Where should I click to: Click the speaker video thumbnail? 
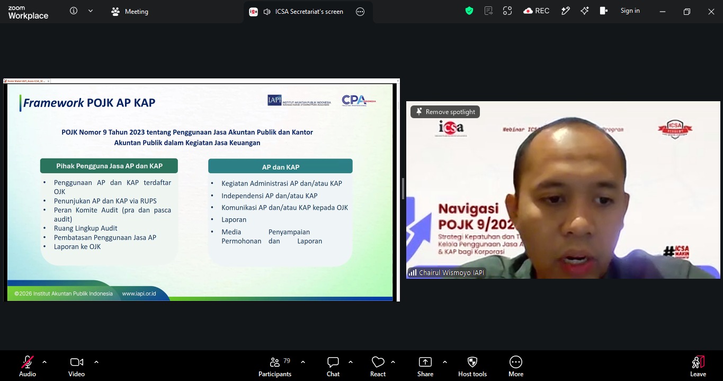point(563,190)
